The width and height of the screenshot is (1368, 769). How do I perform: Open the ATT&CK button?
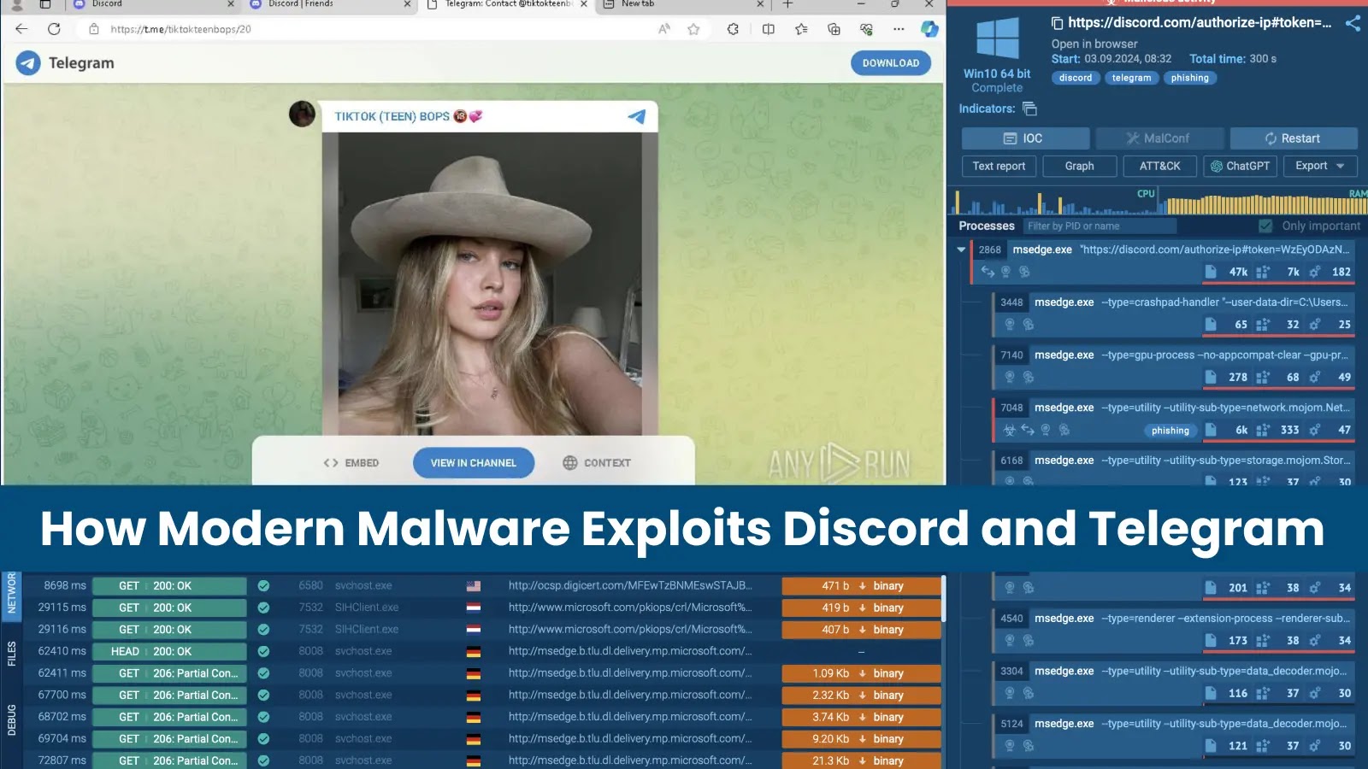(1160, 166)
